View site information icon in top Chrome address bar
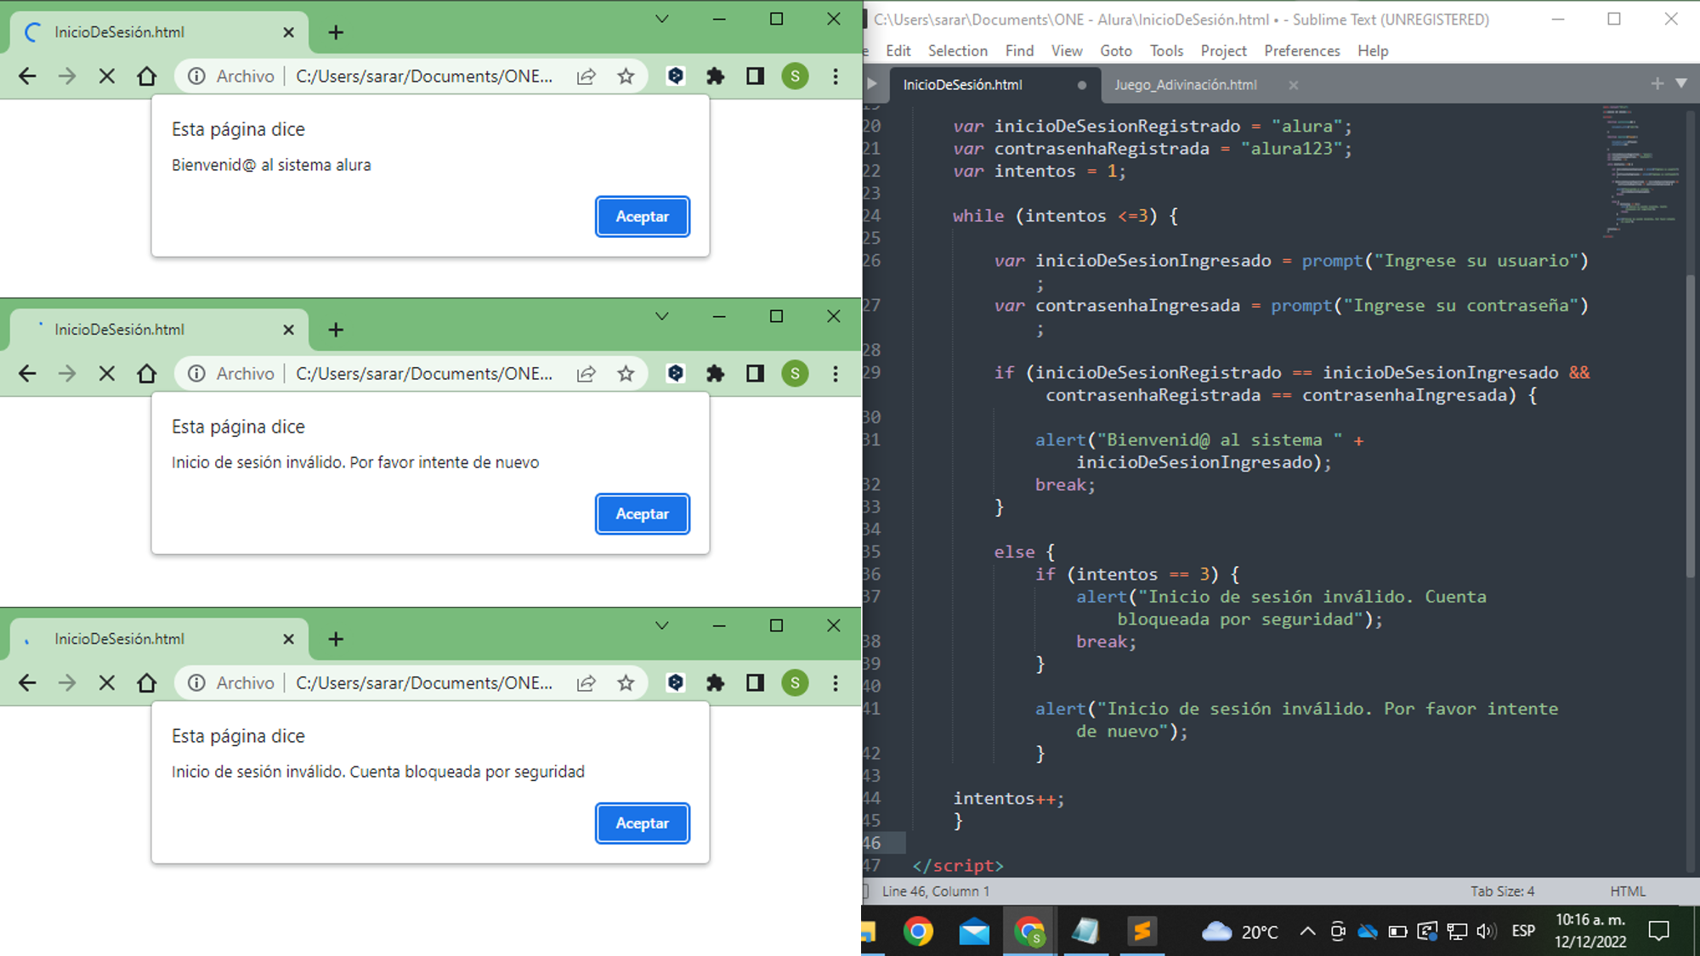Image resolution: width=1700 pixels, height=956 pixels. [x=196, y=76]
